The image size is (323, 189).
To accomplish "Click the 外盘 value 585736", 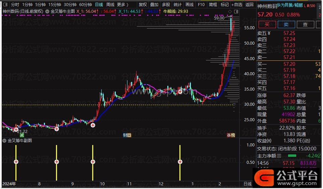I will [x=287, y=121].
